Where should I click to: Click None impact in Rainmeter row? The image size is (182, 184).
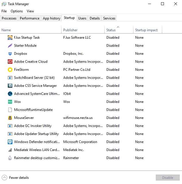point(139,158)
